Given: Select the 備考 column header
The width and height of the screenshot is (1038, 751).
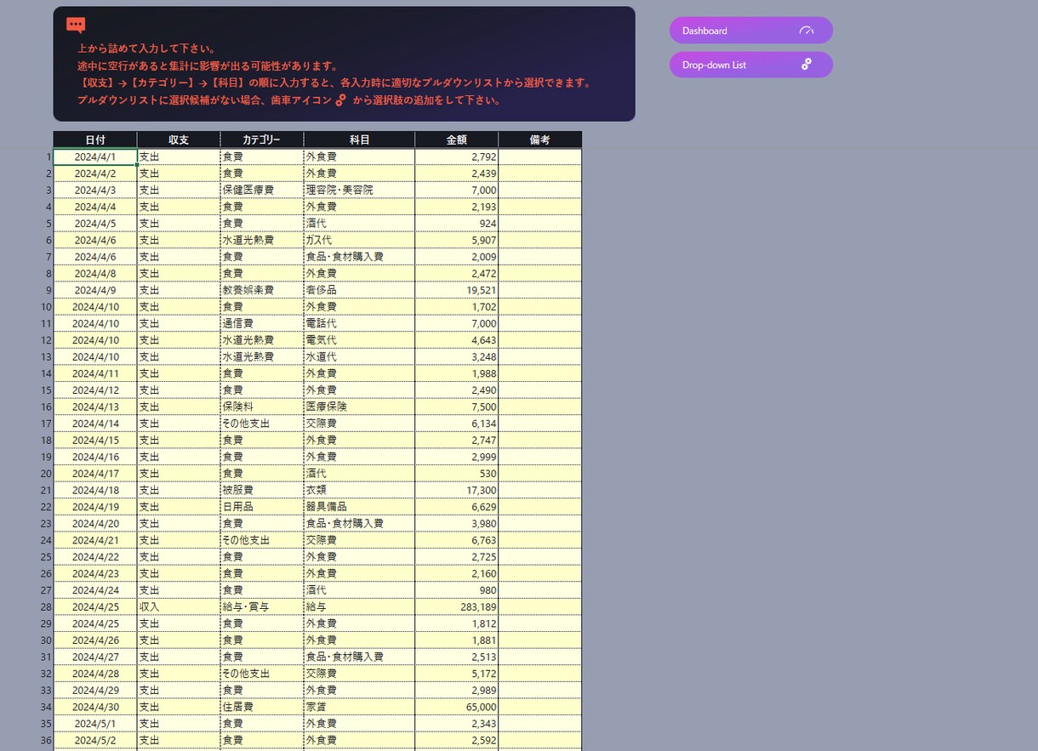Looking at the screenshot, I should [540, 139].
